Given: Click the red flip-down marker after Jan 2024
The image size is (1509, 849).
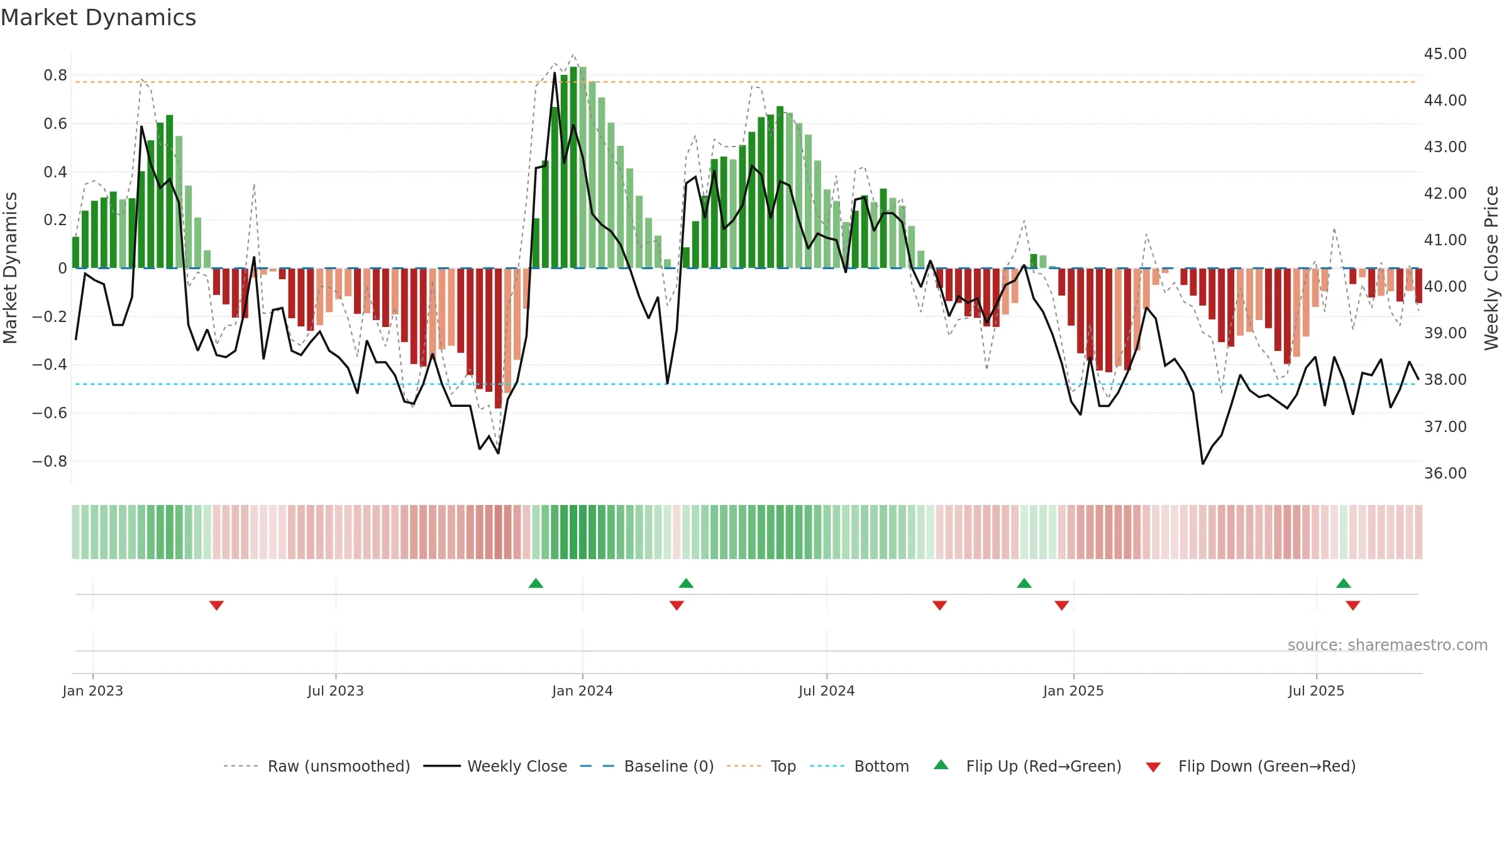Looking at the screenshot, I should (677, 606).
